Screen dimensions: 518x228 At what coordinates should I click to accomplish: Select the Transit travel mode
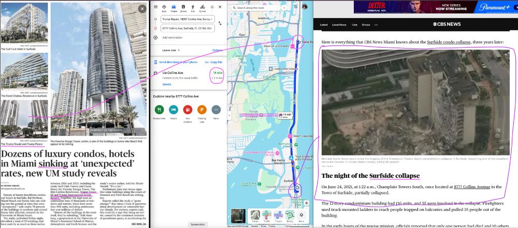183,8
